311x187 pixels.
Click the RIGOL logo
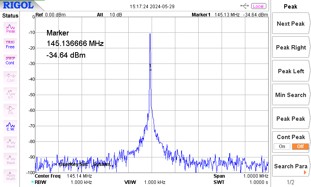(x=18, y=5)
